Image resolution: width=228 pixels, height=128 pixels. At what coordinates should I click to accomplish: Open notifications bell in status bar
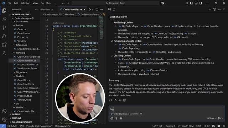coord(224,126)
